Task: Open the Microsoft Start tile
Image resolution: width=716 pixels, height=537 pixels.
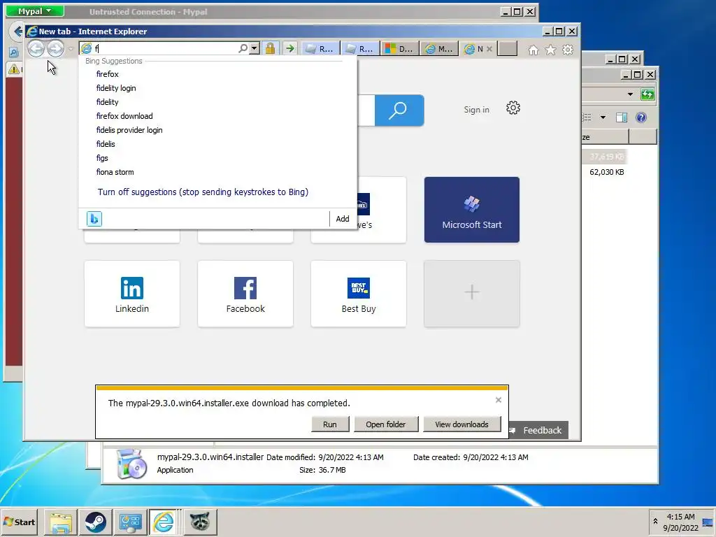Action: pyautogui.click(x=472, y=210)
